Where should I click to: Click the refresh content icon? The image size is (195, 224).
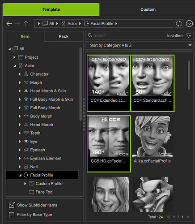click(179, 24)
